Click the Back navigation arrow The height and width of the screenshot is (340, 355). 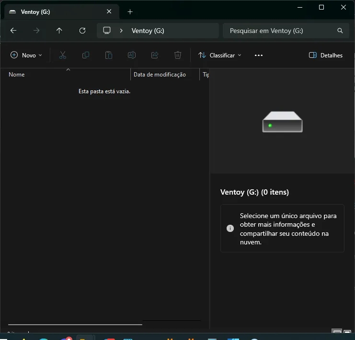click(13, 31)
